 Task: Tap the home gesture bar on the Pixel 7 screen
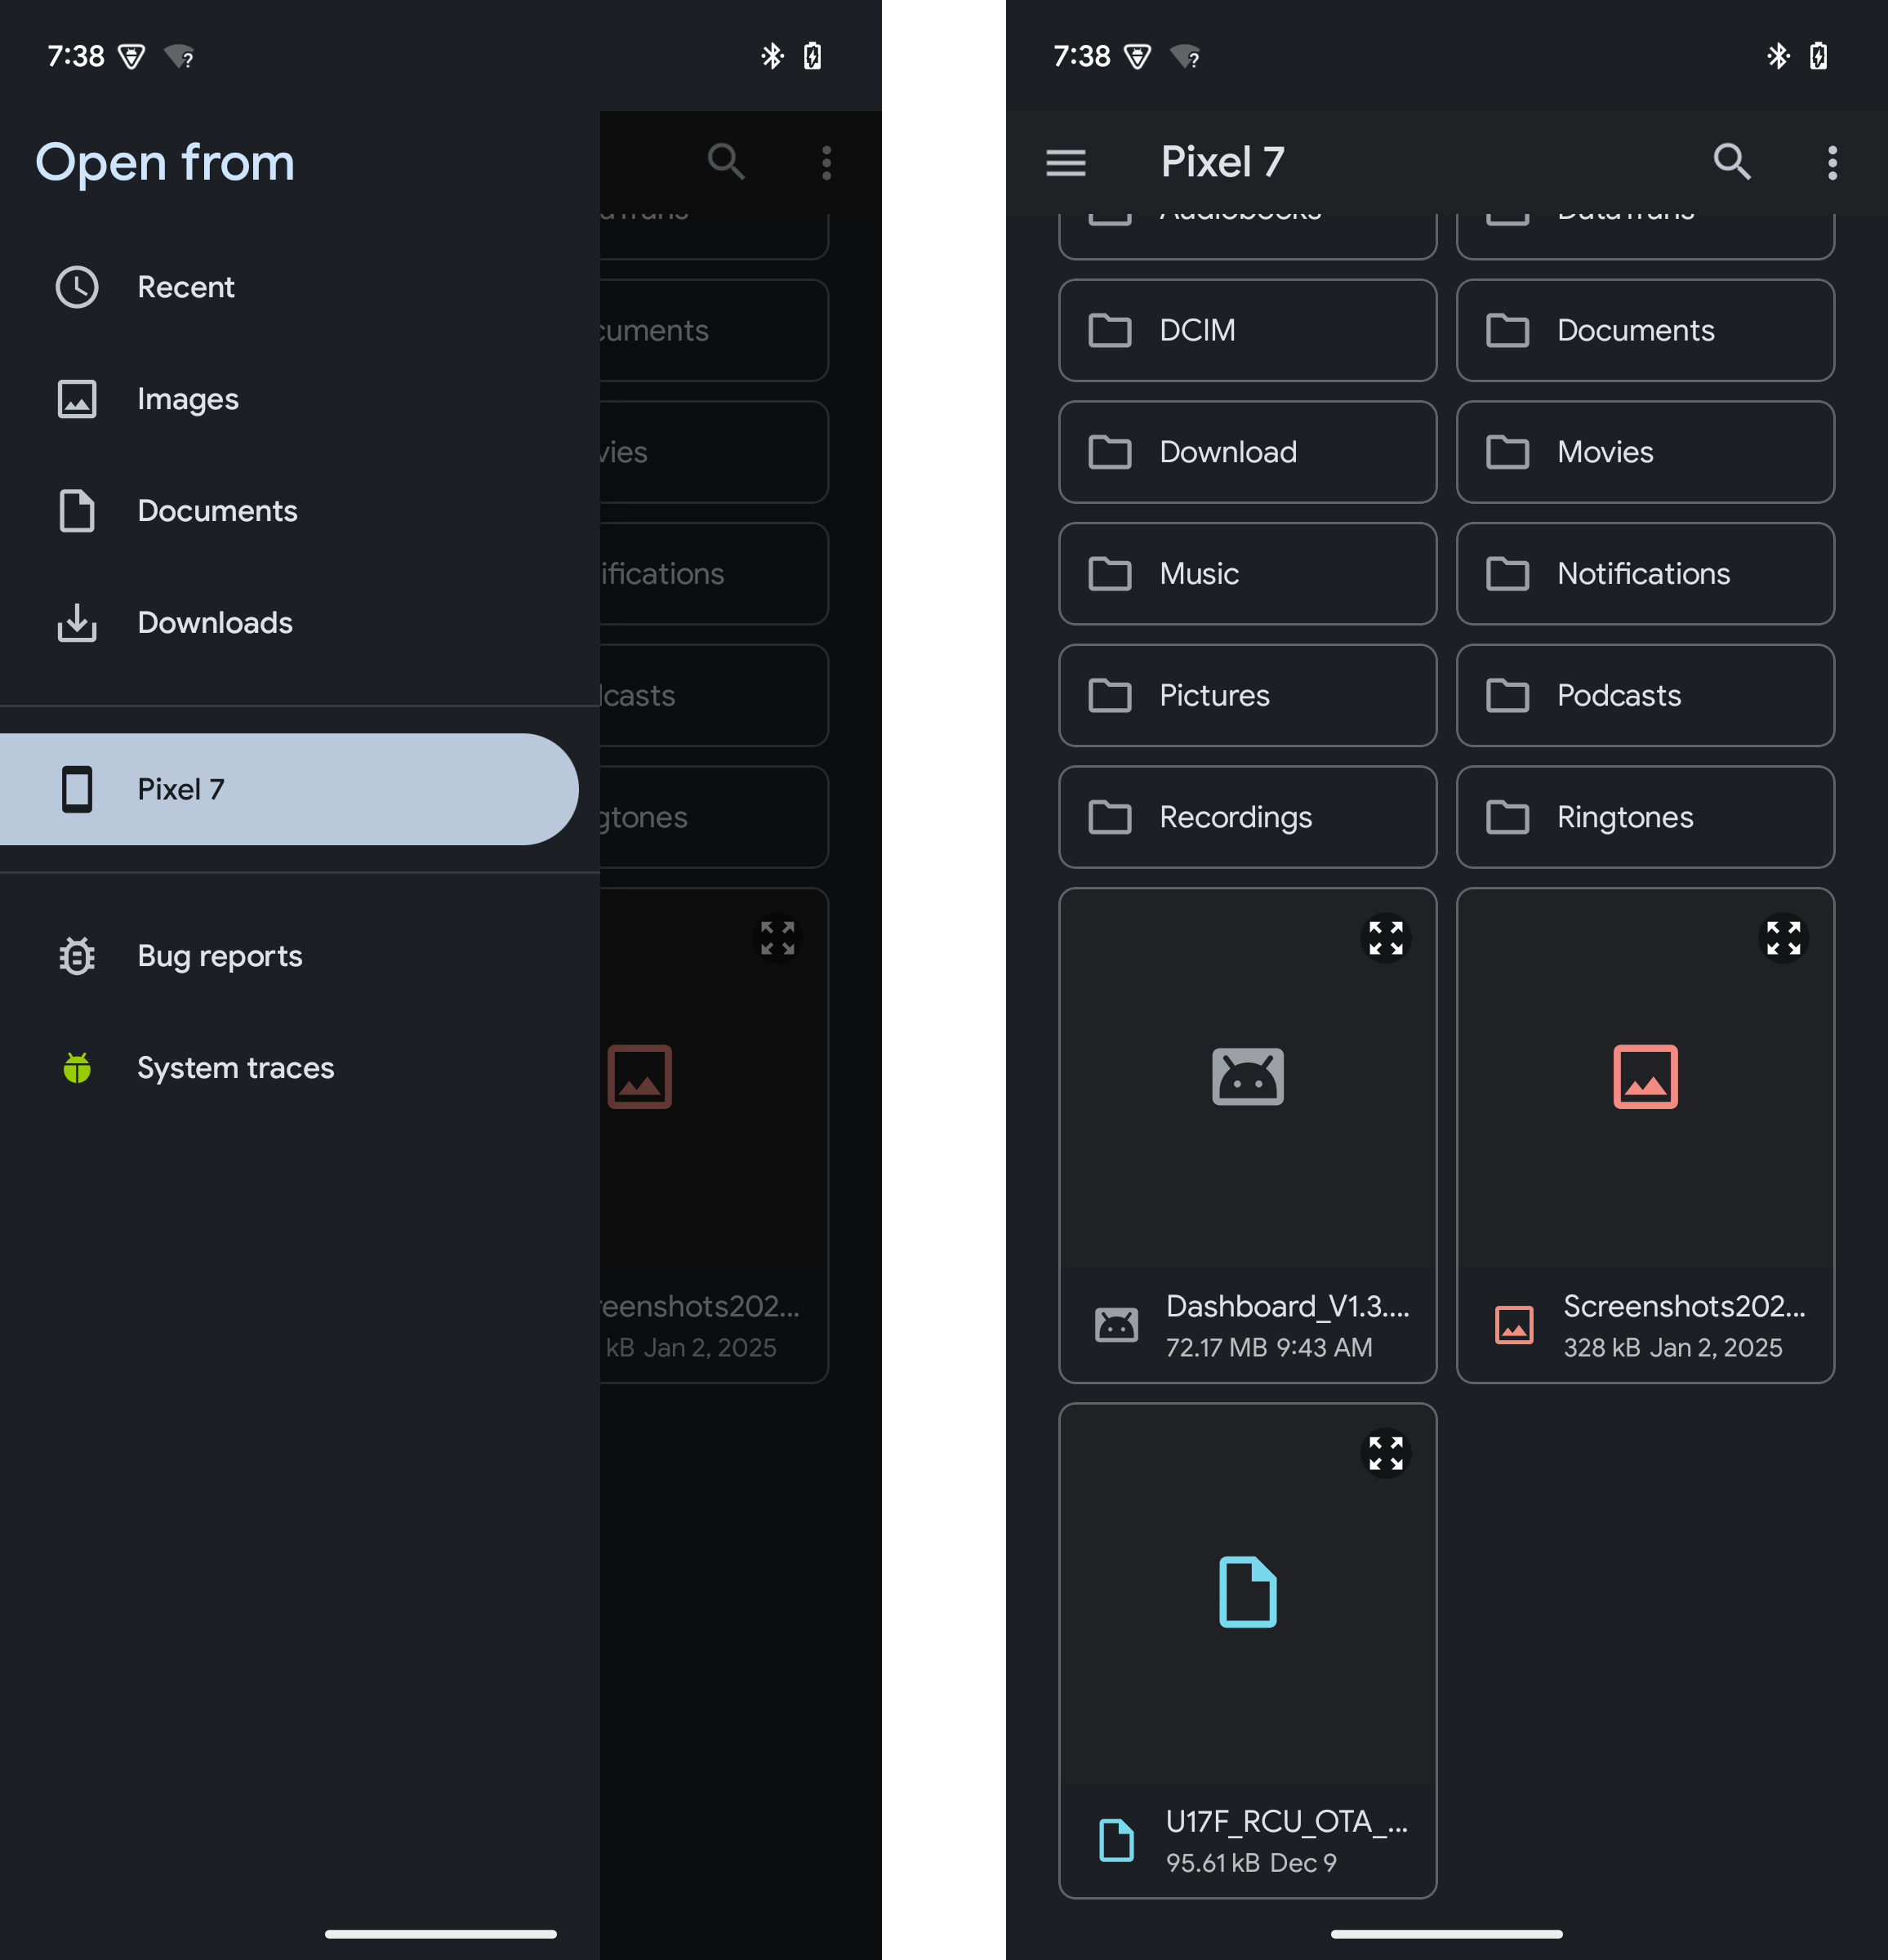pos(1446,1934)
